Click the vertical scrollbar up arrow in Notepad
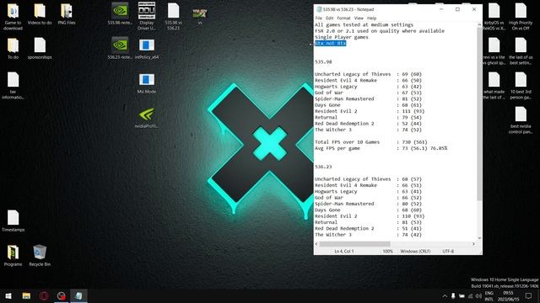 479,24
